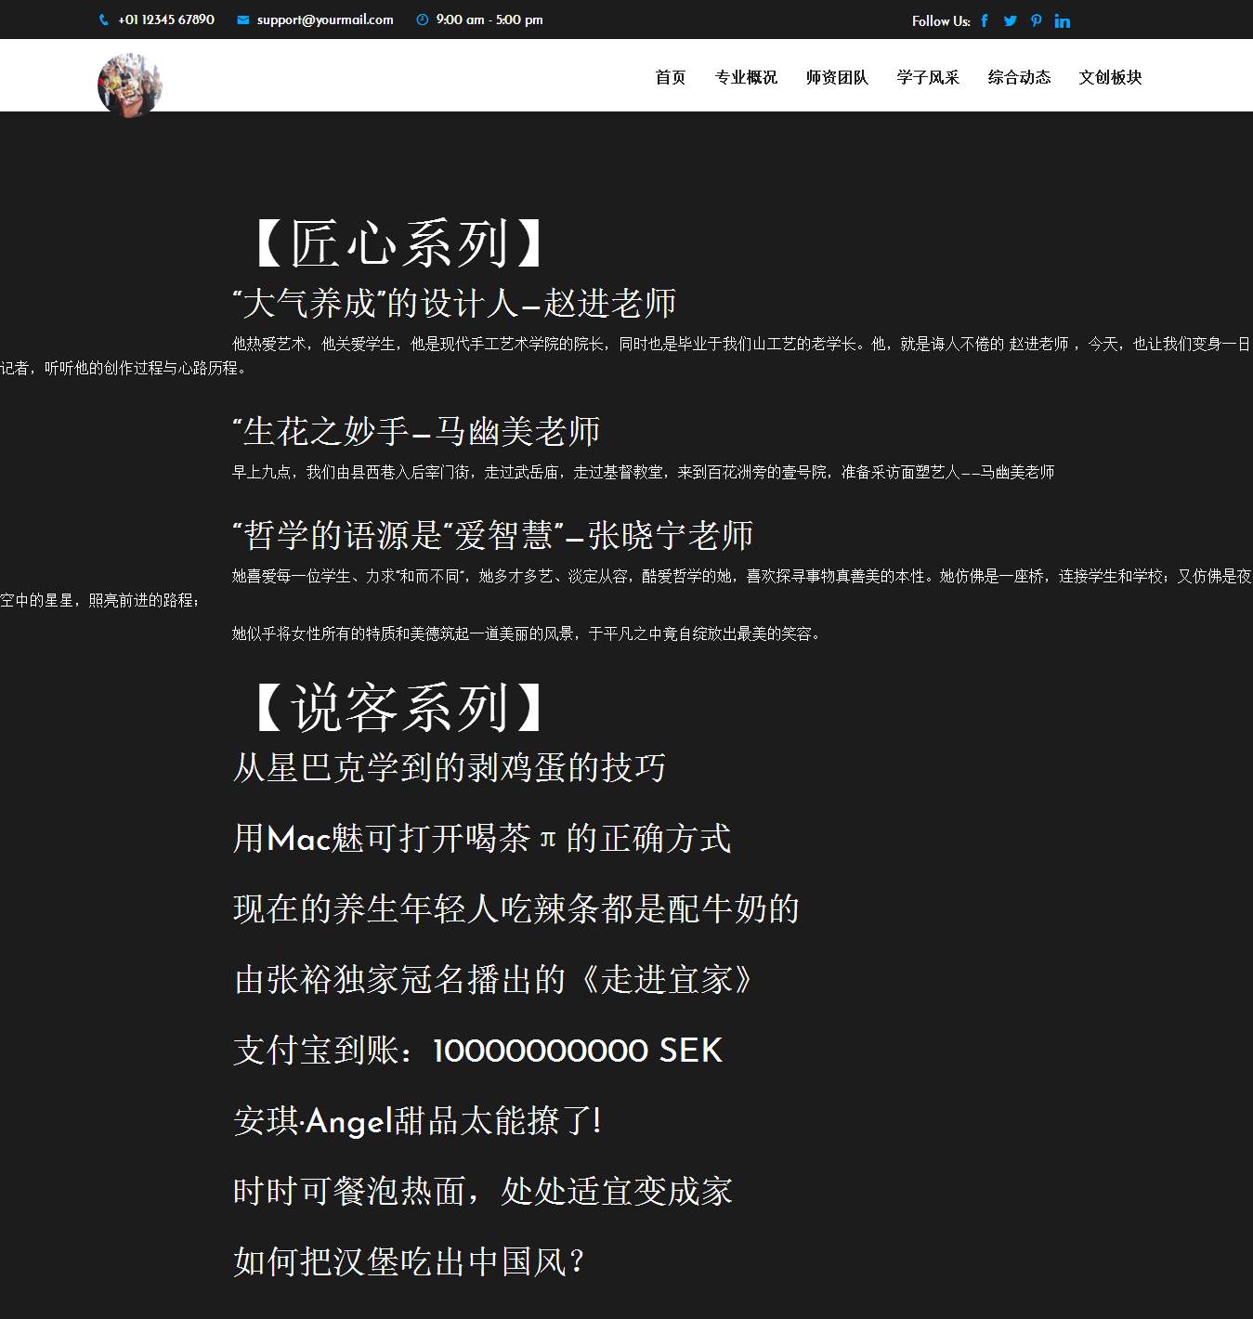Click the Follow Us: label

coord(941,20)
